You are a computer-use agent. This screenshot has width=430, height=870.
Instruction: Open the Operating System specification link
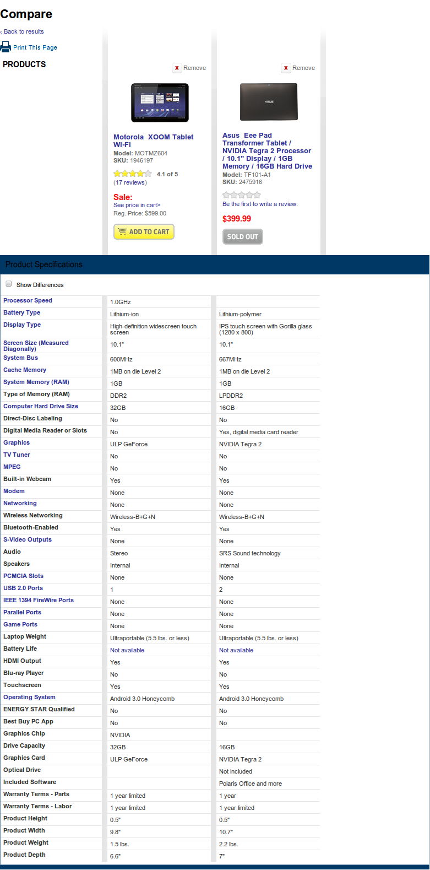[x=29, y=697]
